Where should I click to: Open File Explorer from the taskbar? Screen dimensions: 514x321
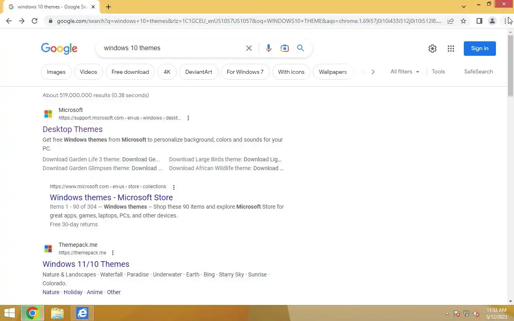57,313
